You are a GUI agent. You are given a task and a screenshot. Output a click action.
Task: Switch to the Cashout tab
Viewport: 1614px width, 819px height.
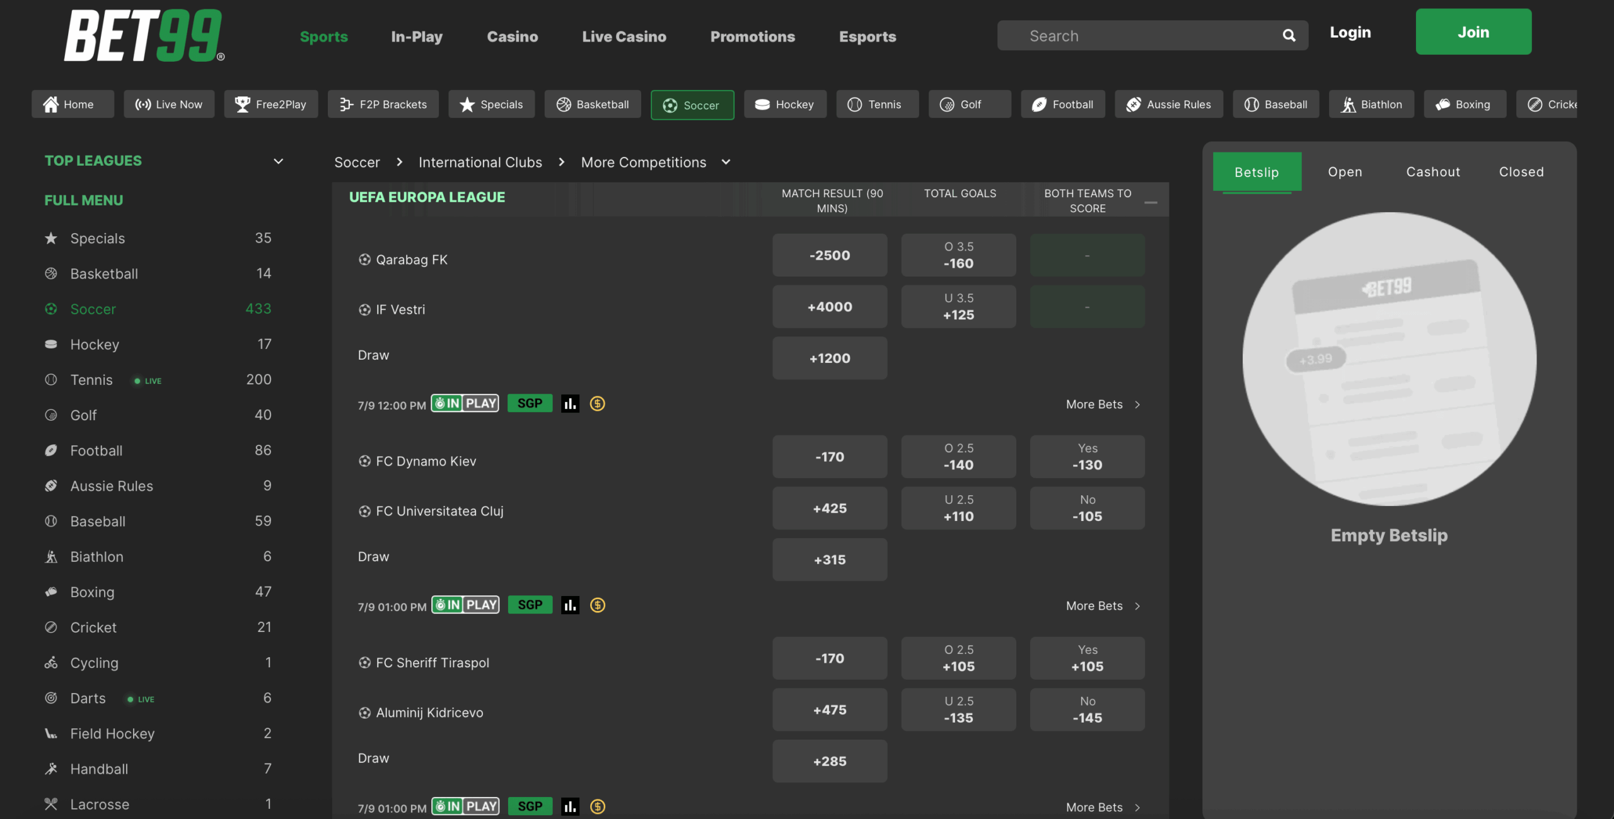(x=1433, y=171)
